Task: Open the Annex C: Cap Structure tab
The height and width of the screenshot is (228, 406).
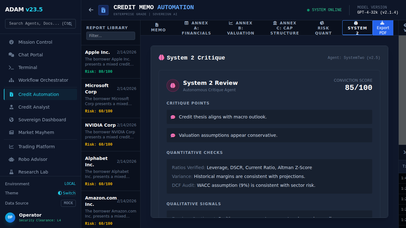Action: [285, 28]
